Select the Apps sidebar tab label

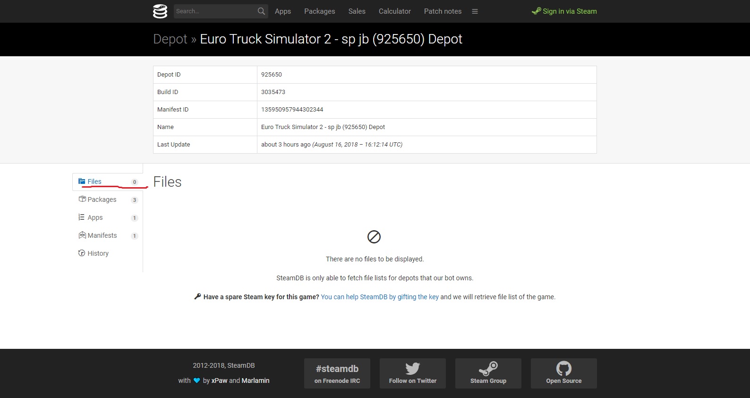pos(95,217)
